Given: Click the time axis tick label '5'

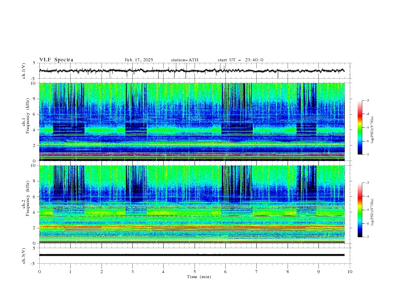Looking at the screenshot, I should coord(195,272).
